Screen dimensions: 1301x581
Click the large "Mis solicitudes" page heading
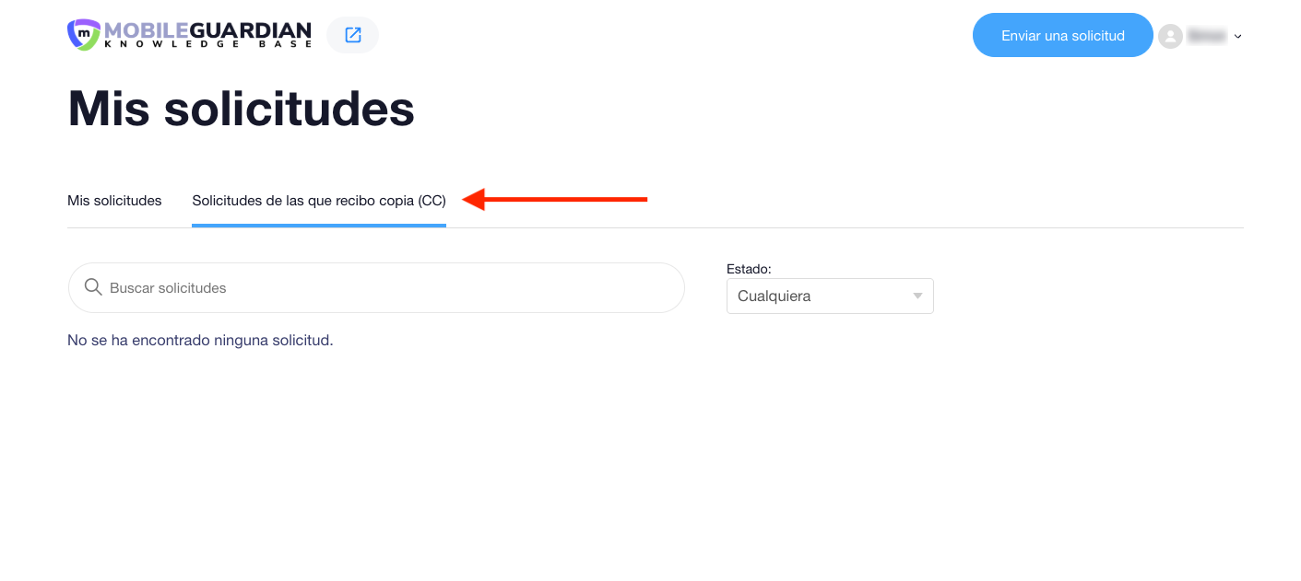tap(241, 109)
